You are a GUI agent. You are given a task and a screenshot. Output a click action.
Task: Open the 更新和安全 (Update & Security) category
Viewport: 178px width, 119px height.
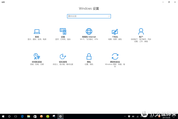click(115, 60)
